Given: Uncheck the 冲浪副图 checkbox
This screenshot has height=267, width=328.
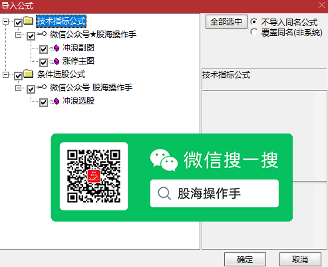Looking at the screenshot, I should pos(43,49).
